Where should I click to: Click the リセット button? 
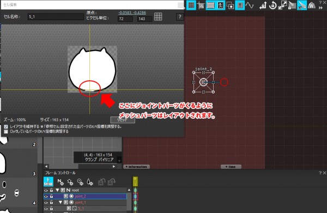[x=123, y=120]
